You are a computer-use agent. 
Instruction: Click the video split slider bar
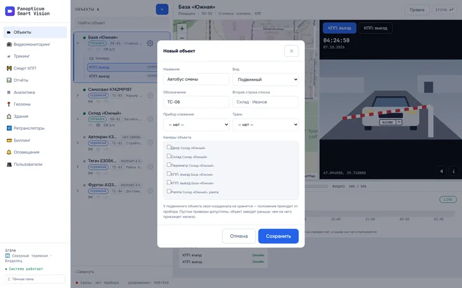click(x=316, y=186)
